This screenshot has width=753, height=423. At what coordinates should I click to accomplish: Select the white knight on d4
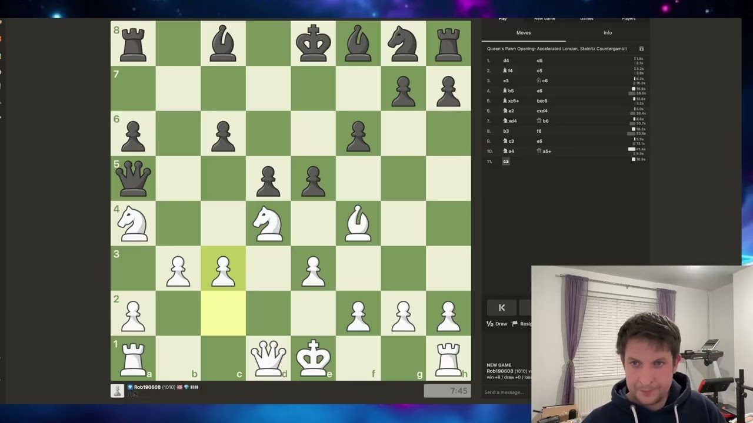[x=268, y=223]
